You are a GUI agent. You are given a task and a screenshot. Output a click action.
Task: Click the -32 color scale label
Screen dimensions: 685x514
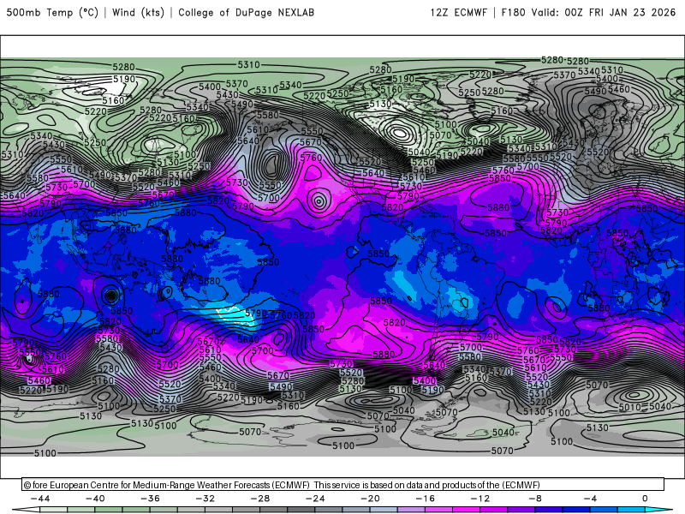[x=205, y=499]
